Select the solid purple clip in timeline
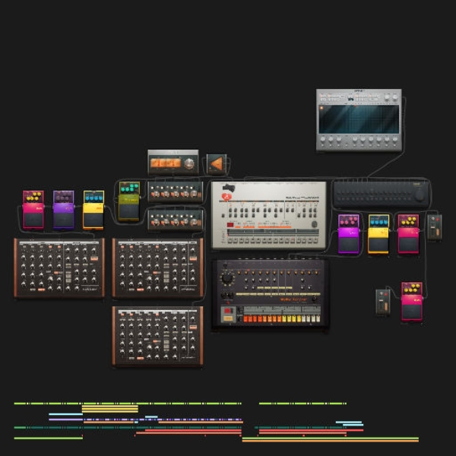The width and height of the screenshot is (456, 456). 65,420
